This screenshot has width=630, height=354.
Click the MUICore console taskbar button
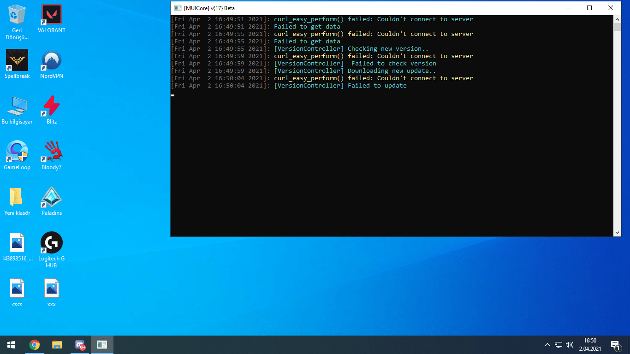coord(102,344)
